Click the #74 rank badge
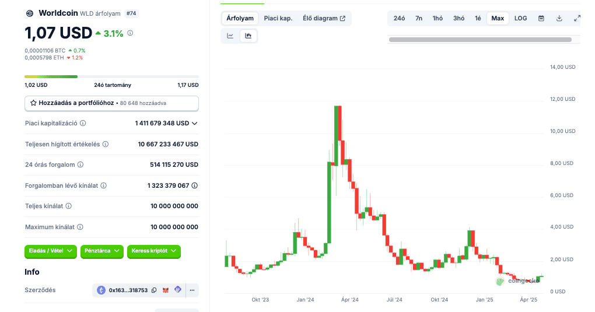595x312 pixels. point(131,13)
